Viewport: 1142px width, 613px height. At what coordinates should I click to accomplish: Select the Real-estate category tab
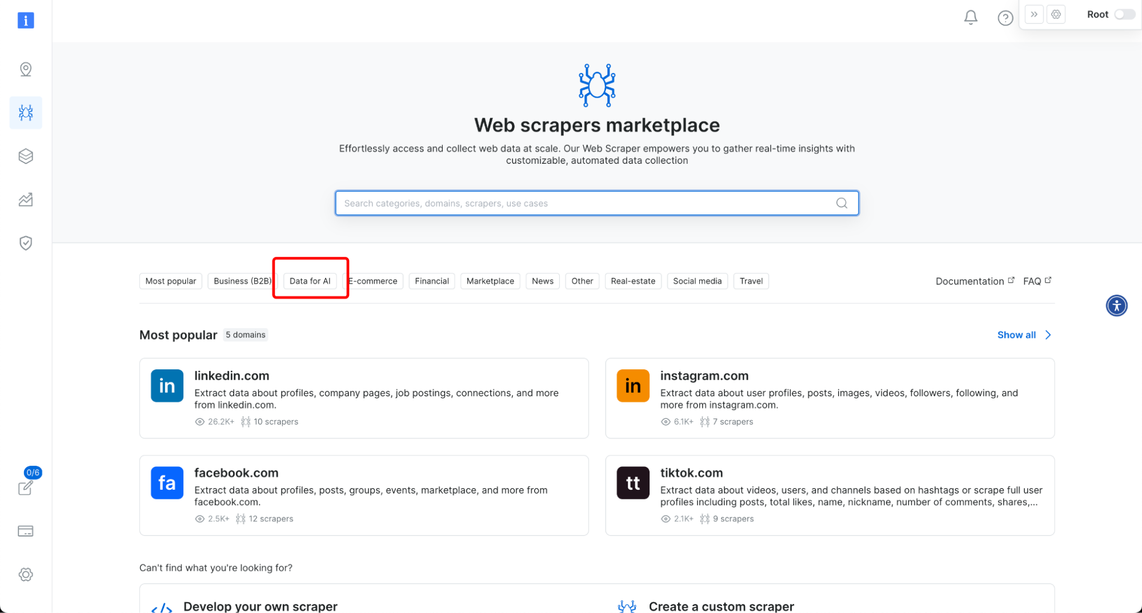[x=633, y=281]
